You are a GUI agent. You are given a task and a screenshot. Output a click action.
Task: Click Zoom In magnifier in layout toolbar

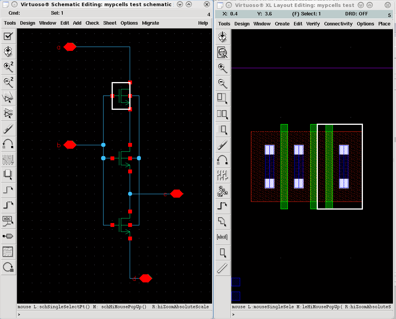tap(222, 68)
